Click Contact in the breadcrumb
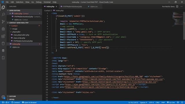The width and height of the screenshot is (185, 104). click(47, 10)
